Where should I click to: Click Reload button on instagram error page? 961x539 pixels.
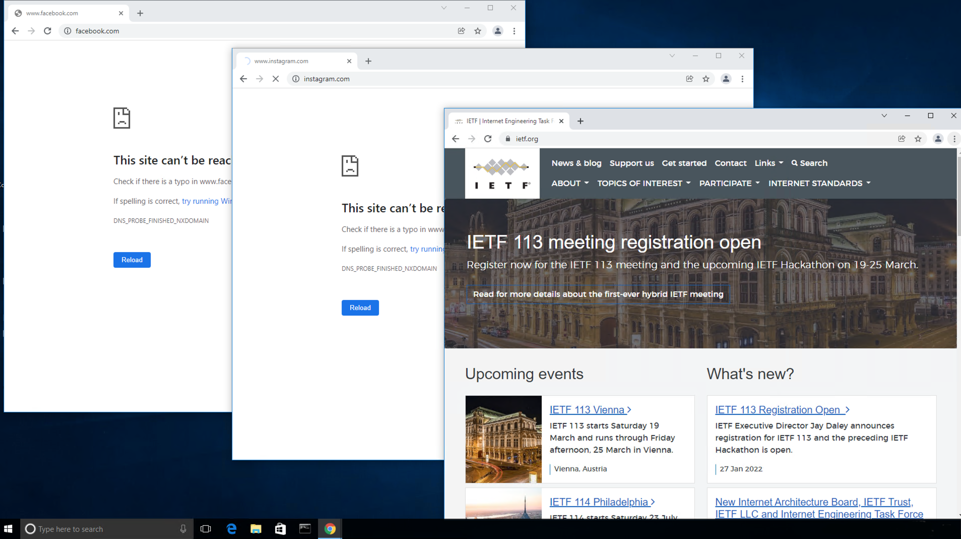360,308
